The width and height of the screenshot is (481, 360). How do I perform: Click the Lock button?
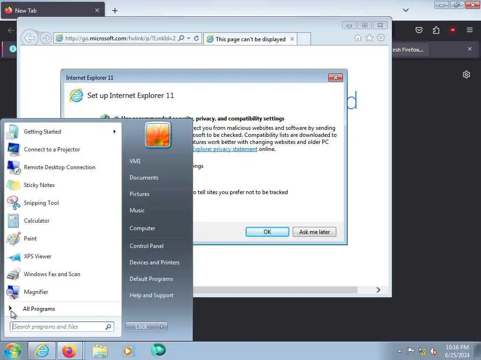(141, 327)
